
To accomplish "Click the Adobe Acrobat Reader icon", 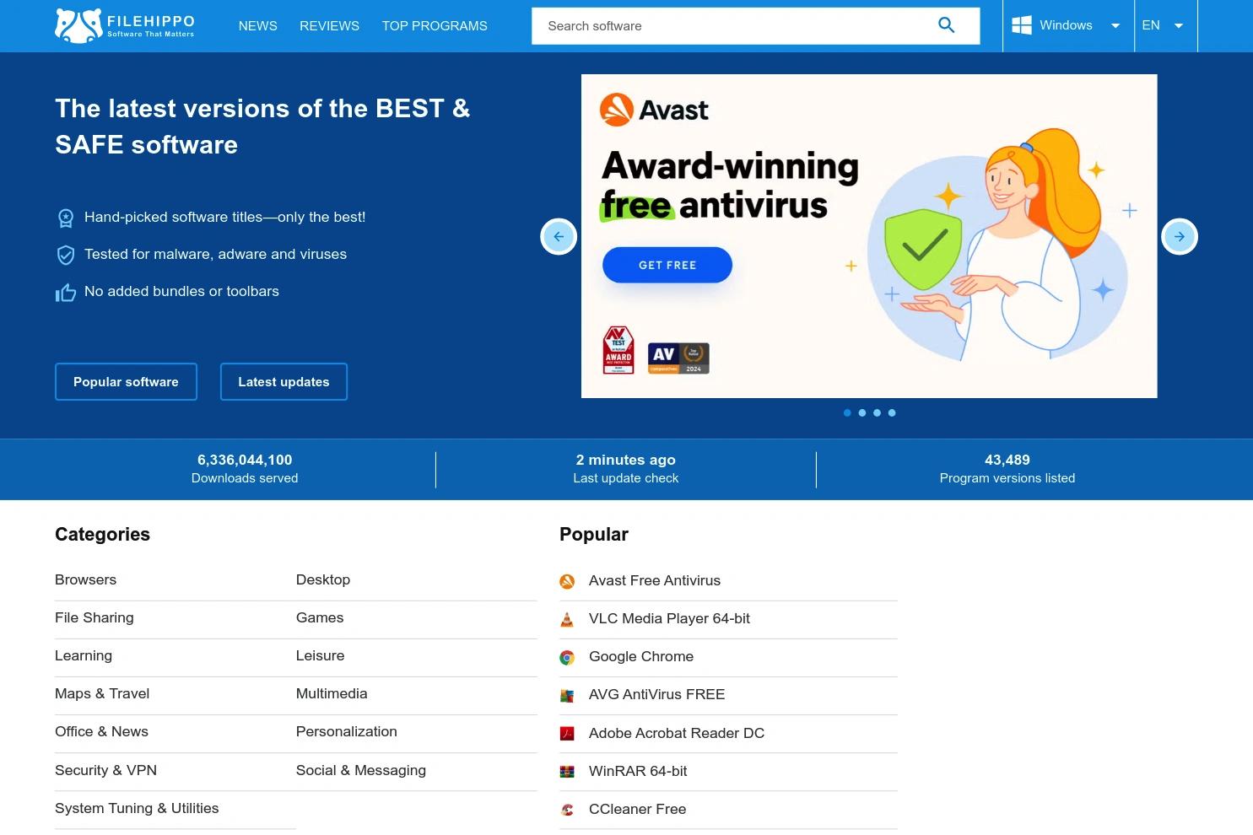I will 567,734.
